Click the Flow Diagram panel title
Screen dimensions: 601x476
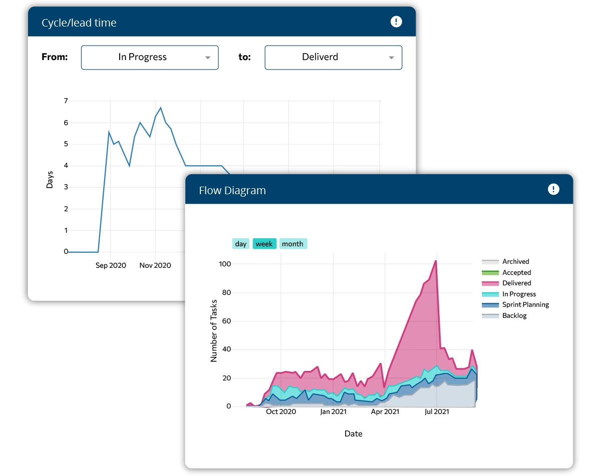(x=232, y=190)
